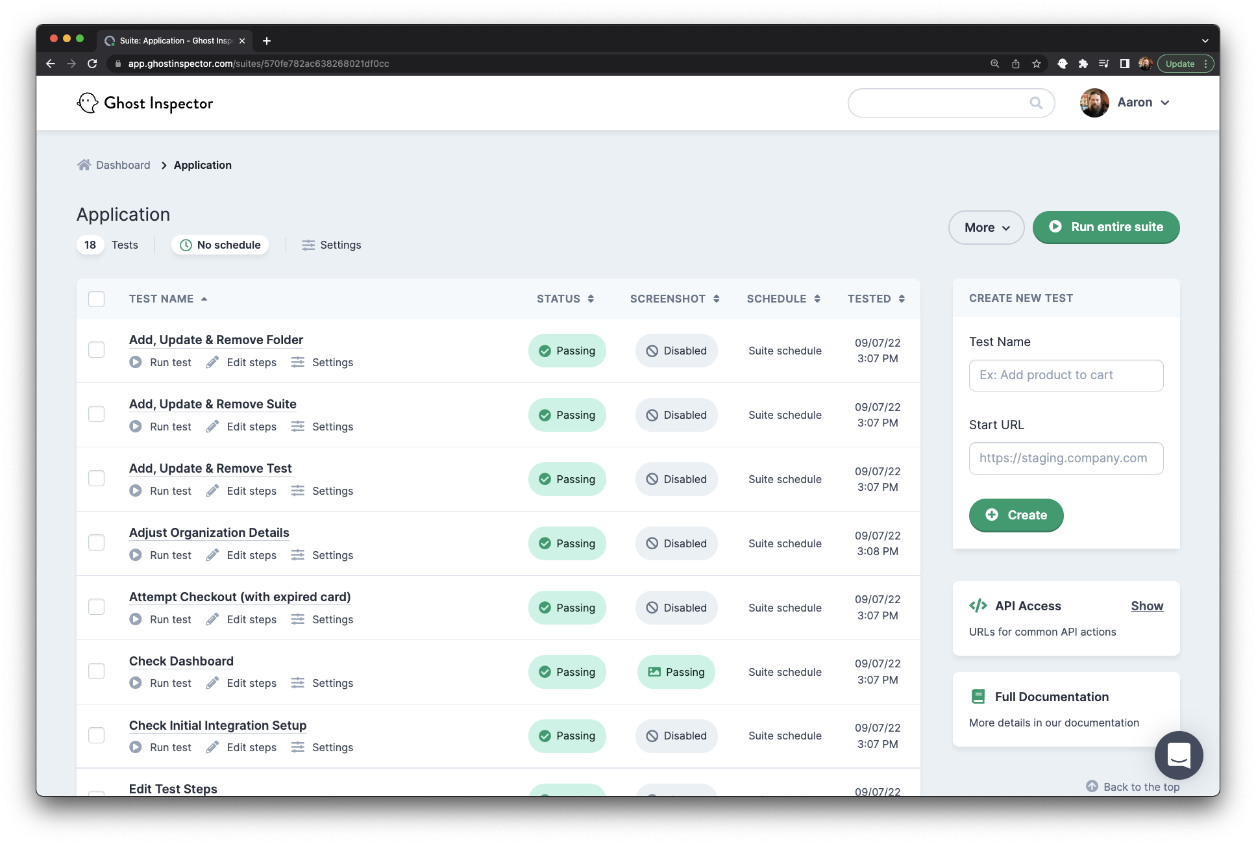Viewport: 1256px width, 844px height.
Task: Open the More dropdown menu
Action: 986,228
